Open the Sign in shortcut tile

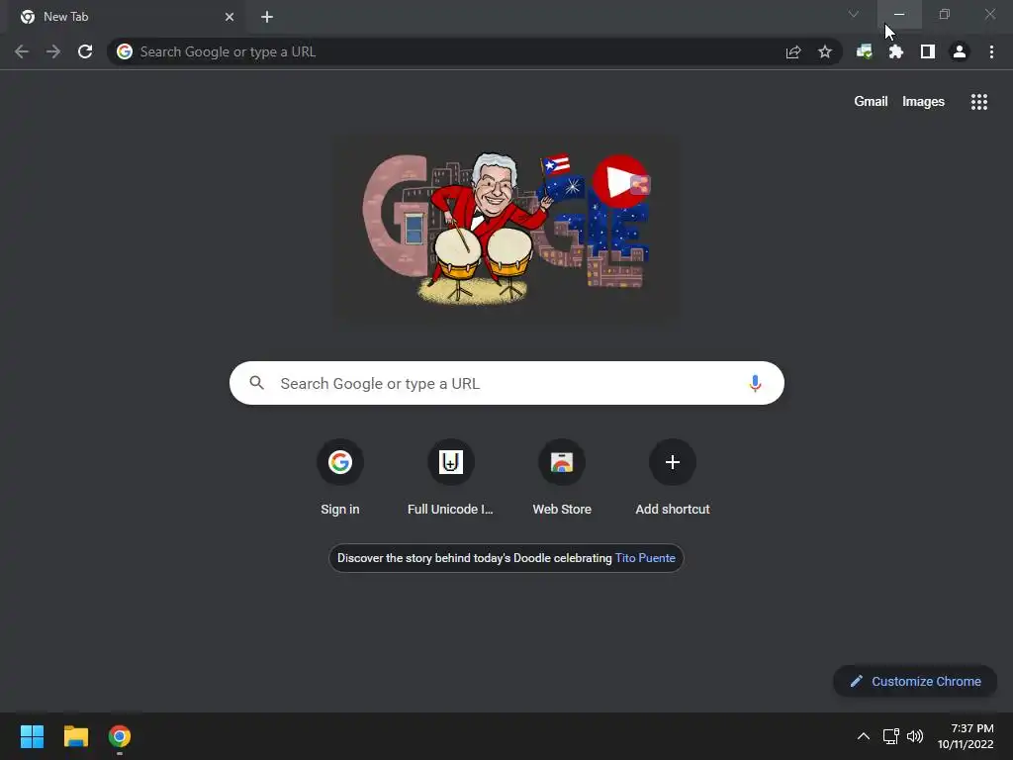click(x=340, y=478)
